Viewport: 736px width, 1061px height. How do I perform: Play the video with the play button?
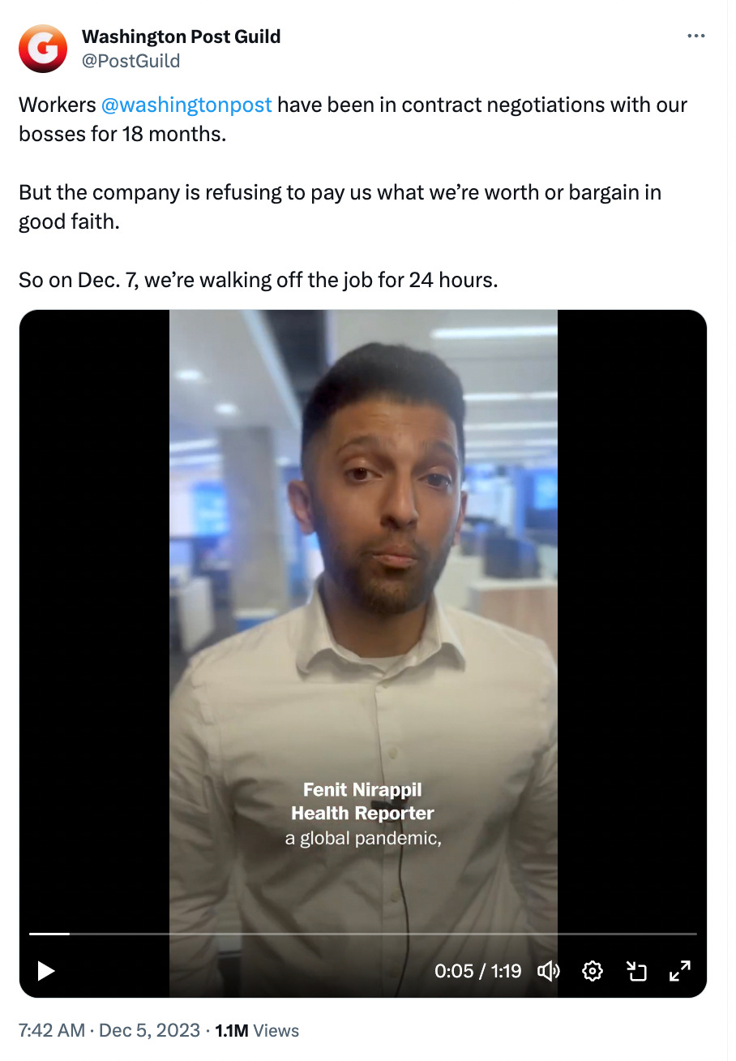tap(46, 970)
